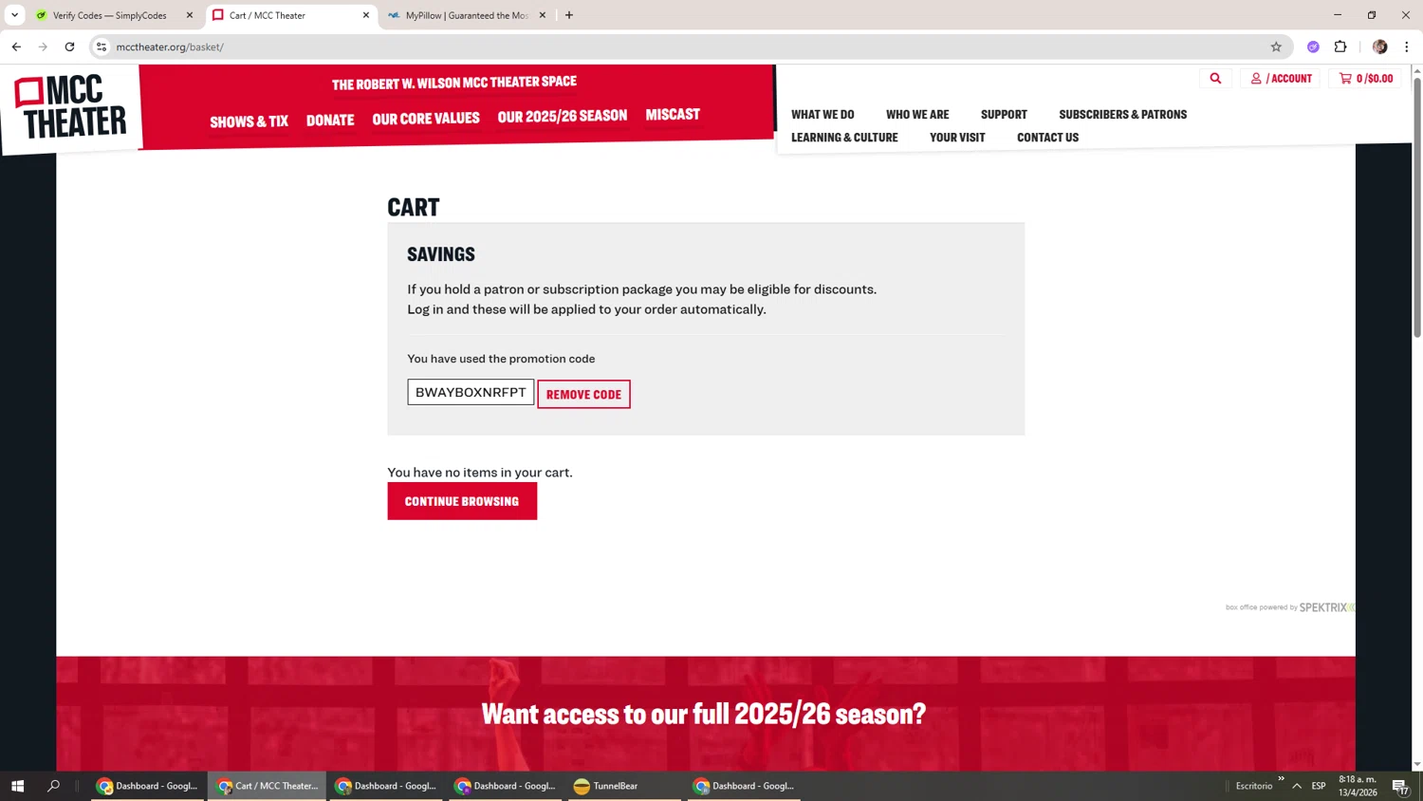Image resolution: width=1423 pixels, height=801 pixels.
Task: Open the Miscast menu item
Action: 673,114
